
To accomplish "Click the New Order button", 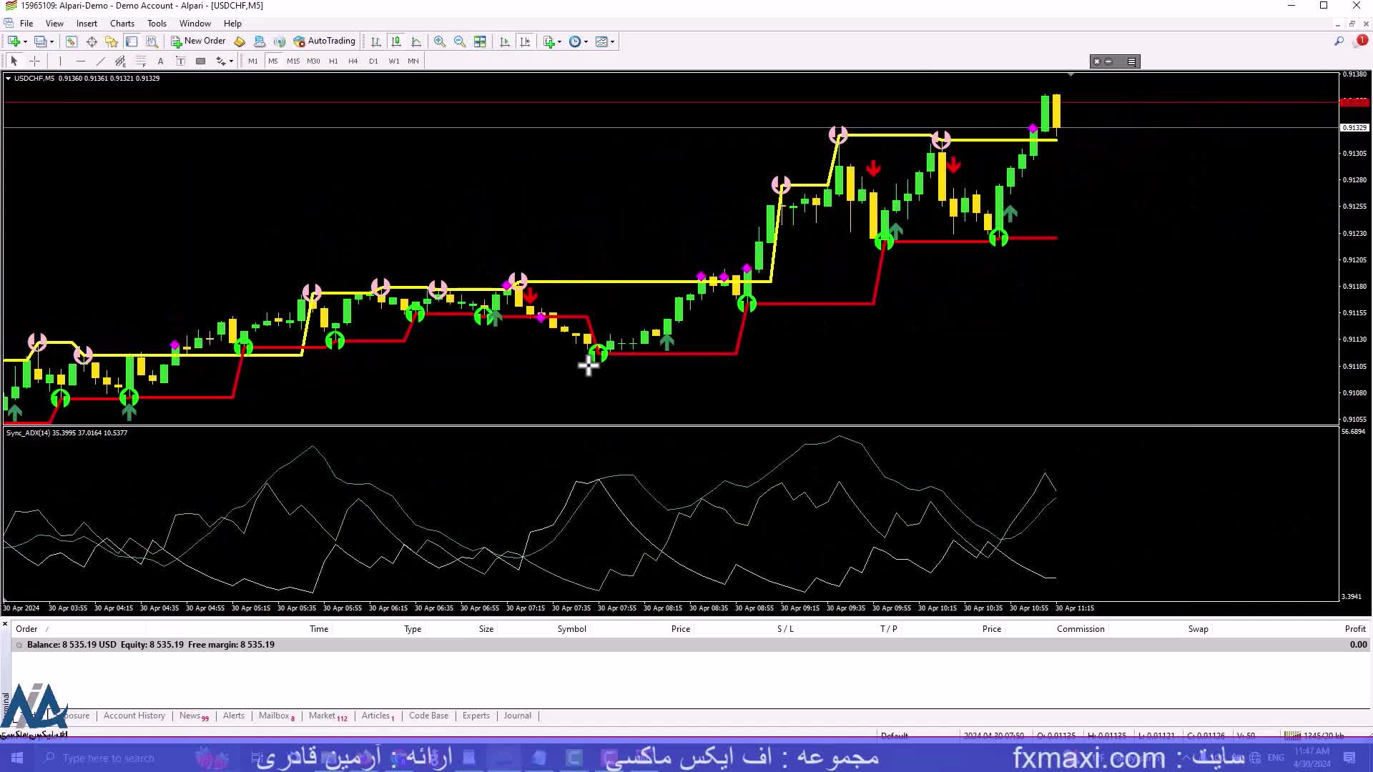I will pyautogui.click(x=198, y=41).
